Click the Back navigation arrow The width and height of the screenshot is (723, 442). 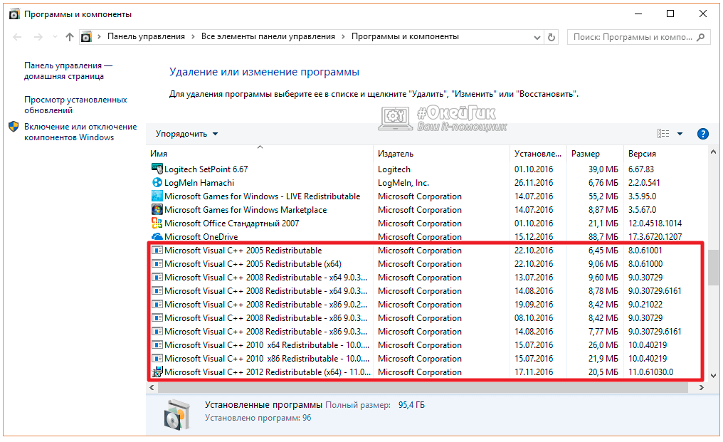pos(17,37)
